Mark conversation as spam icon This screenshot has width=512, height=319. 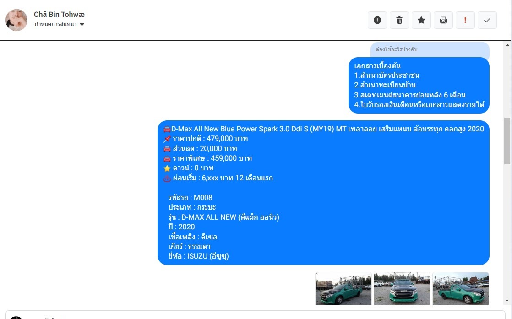coord(377,20)
